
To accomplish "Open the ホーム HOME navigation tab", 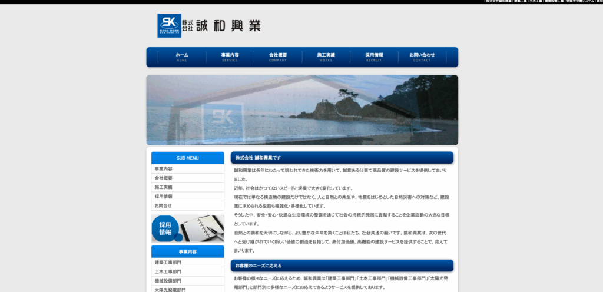I will pos(182,57).
